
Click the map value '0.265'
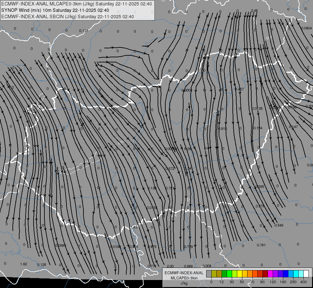pyautogui.click(x=260, y=187)
